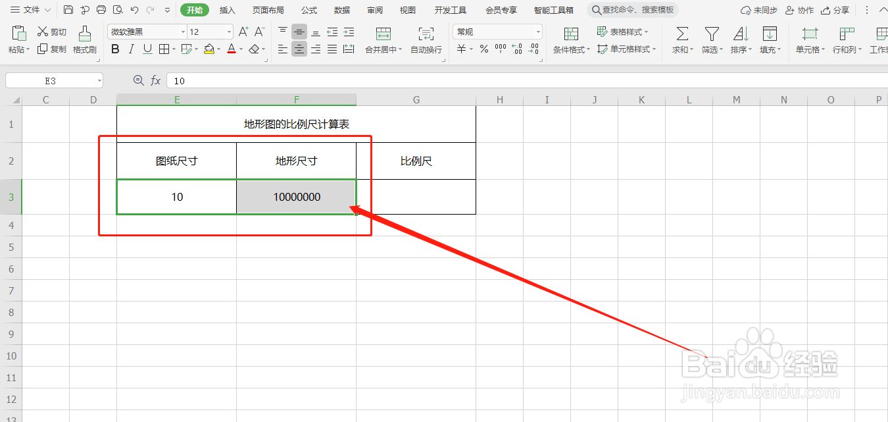Cut selection with 剪切
This screenshot has height=422, width=888.
[x=52, y=32]
